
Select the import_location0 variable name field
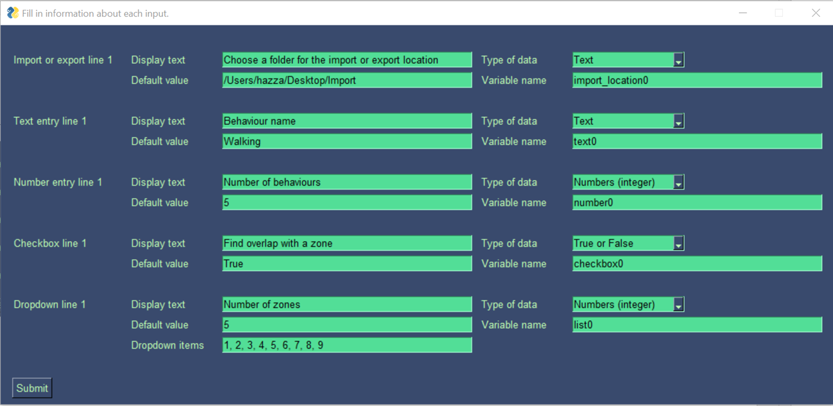696,80
